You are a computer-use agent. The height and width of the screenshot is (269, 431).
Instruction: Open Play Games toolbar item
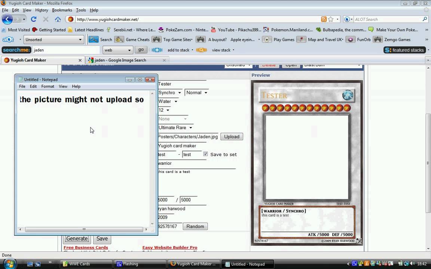[278, 40]
